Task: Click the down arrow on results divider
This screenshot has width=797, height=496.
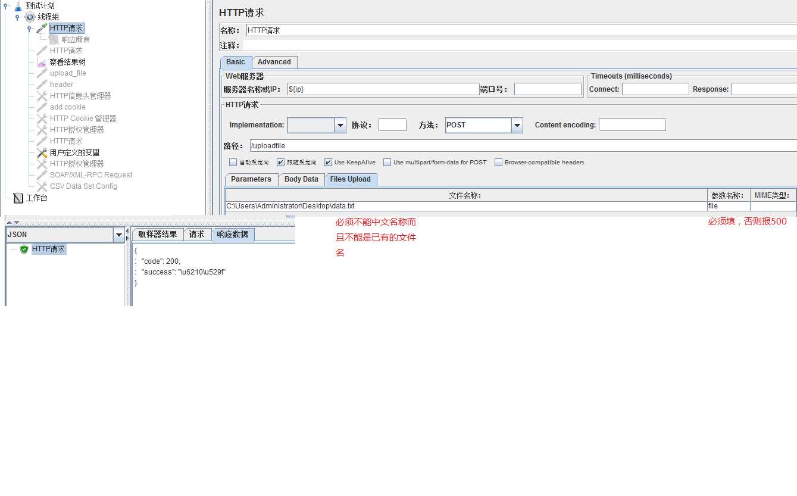Action: click(16, 222)
